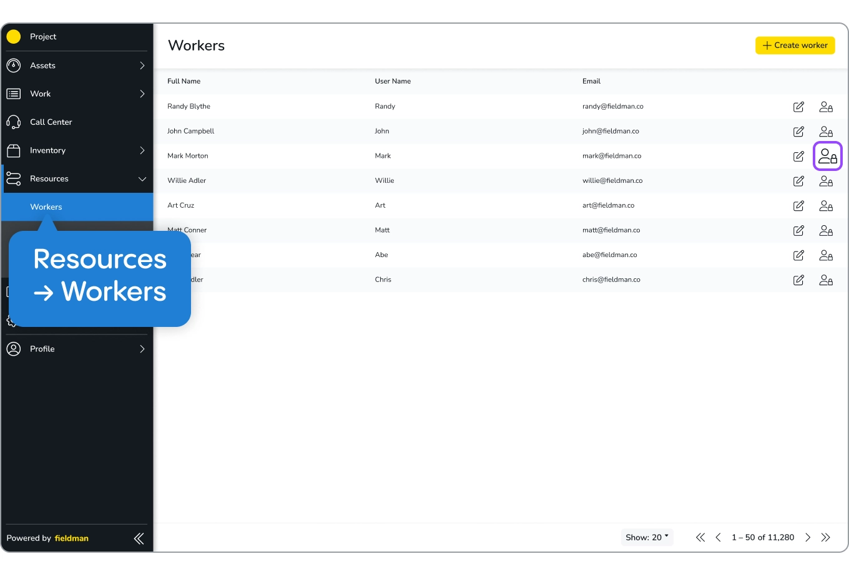
Task: Edit the Art Cruz worker row
Action: pyautogui.click(x=798, y=206)
